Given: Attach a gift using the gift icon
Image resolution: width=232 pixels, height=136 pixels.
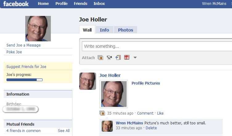Looking at the screenshot, I should (x=127, y=57).
